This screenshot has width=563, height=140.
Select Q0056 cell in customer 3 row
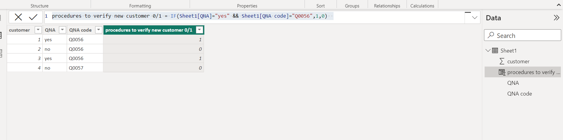[x=85, y=58]
